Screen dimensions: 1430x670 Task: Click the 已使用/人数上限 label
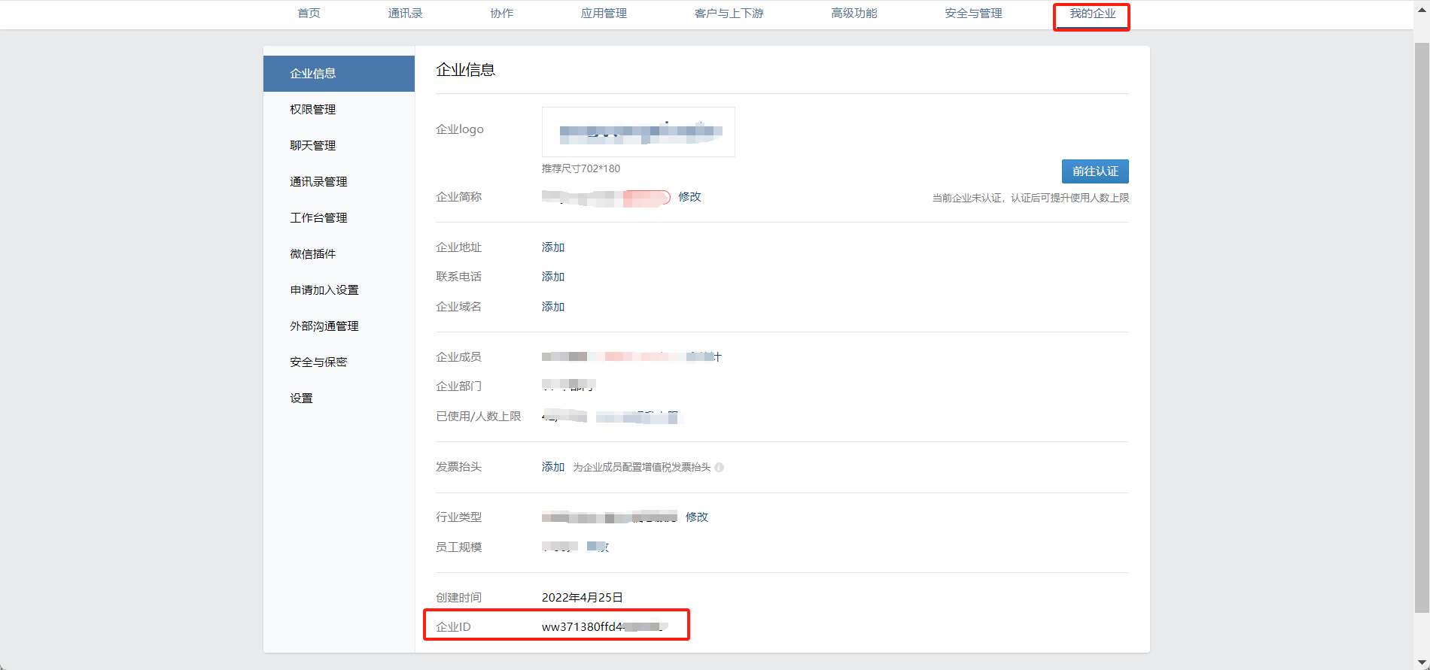(x=479, y=417)
